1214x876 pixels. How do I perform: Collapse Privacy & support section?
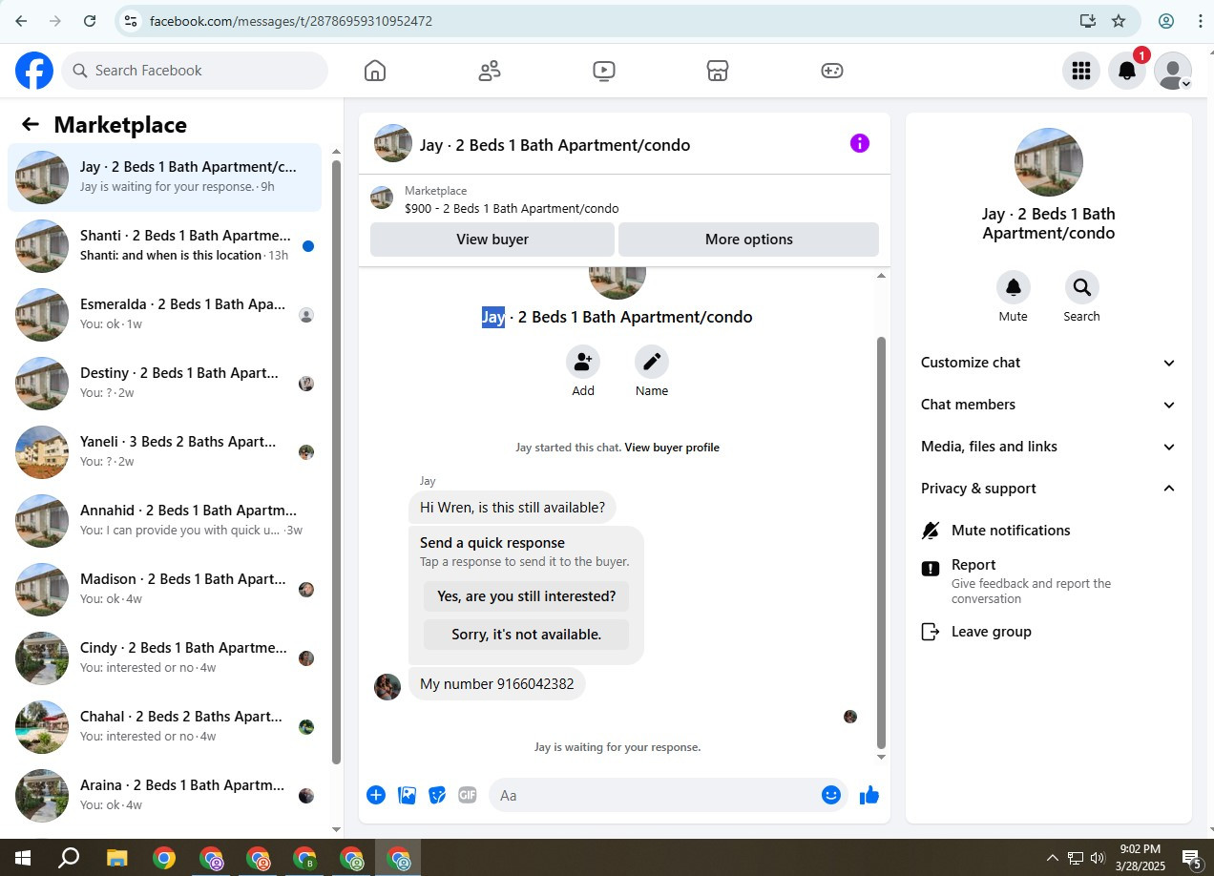click(1048, 489)
